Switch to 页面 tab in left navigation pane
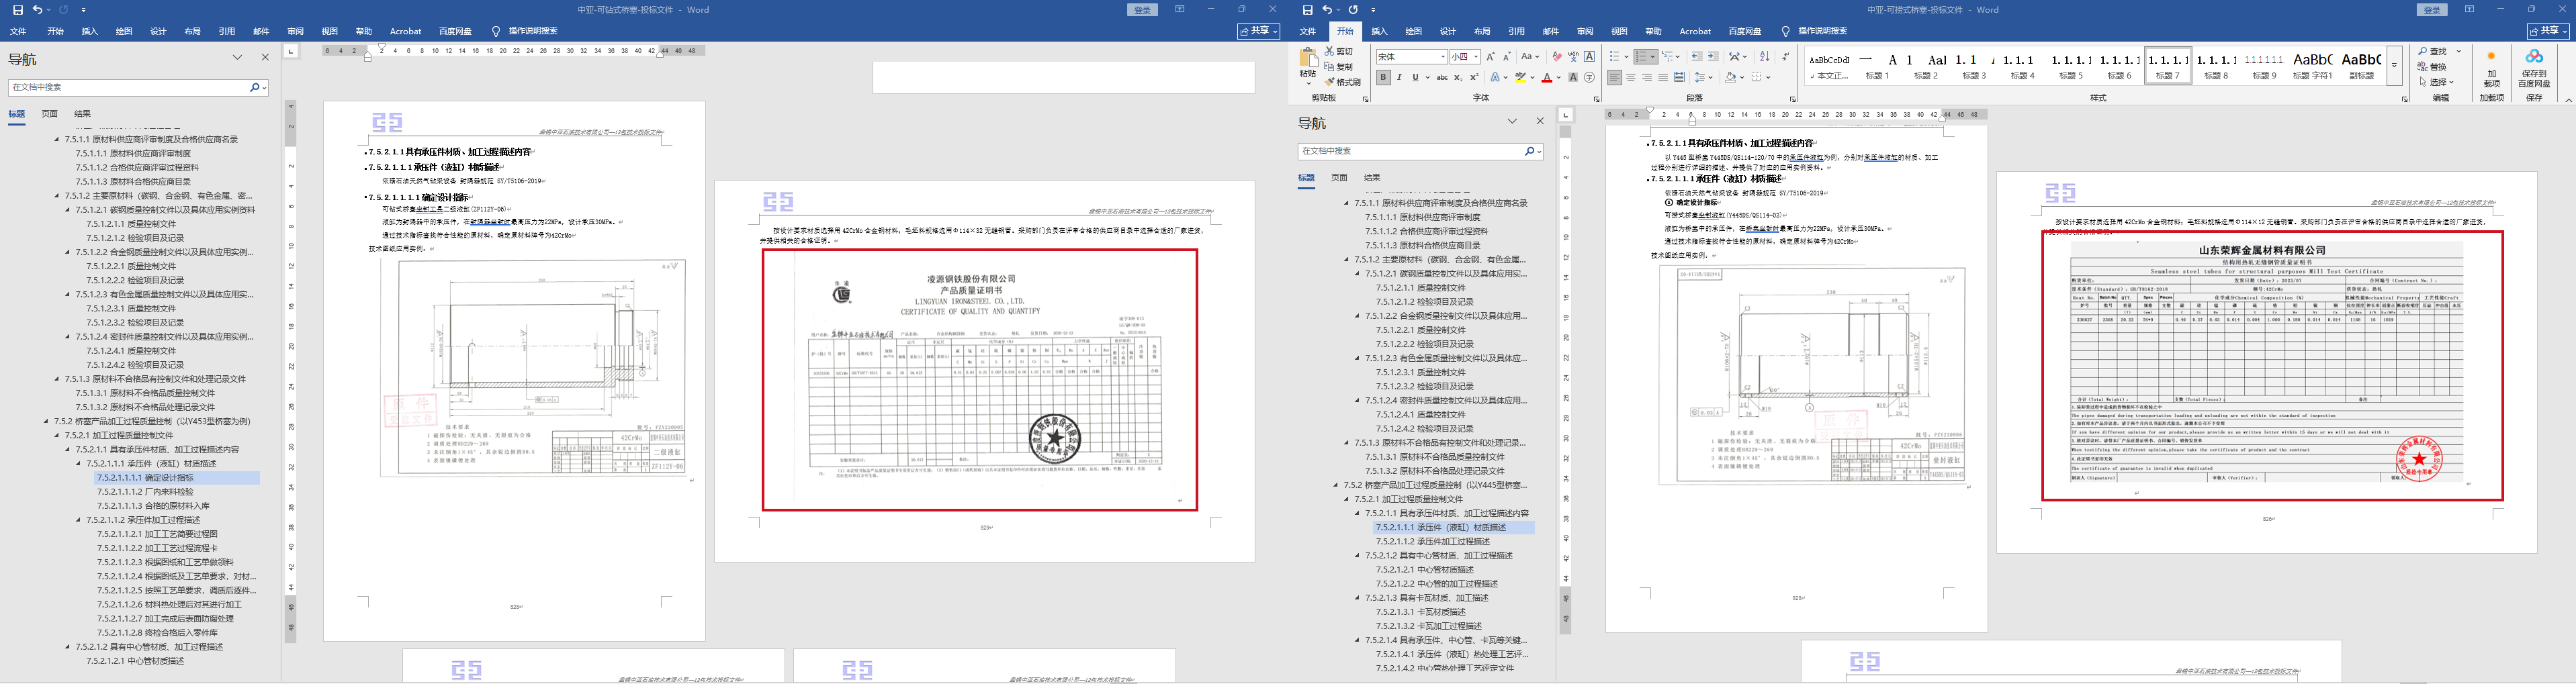The image size is (2576, 684). coord(49,114)
